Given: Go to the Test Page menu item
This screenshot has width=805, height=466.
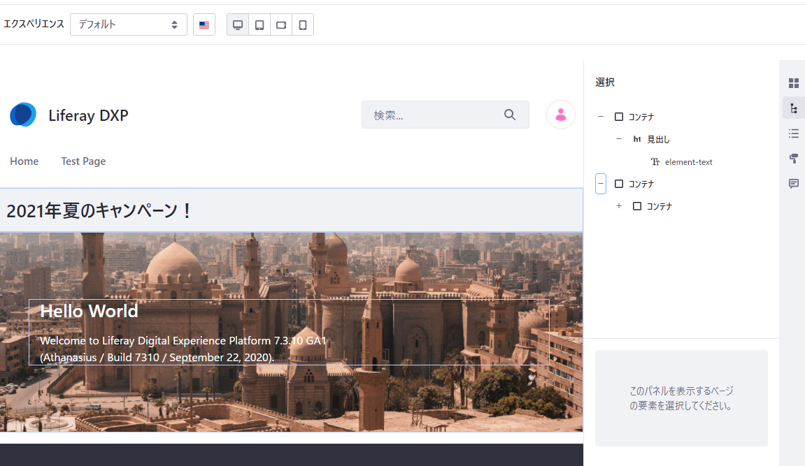Looking at the screenshot, I should [83, 161].
